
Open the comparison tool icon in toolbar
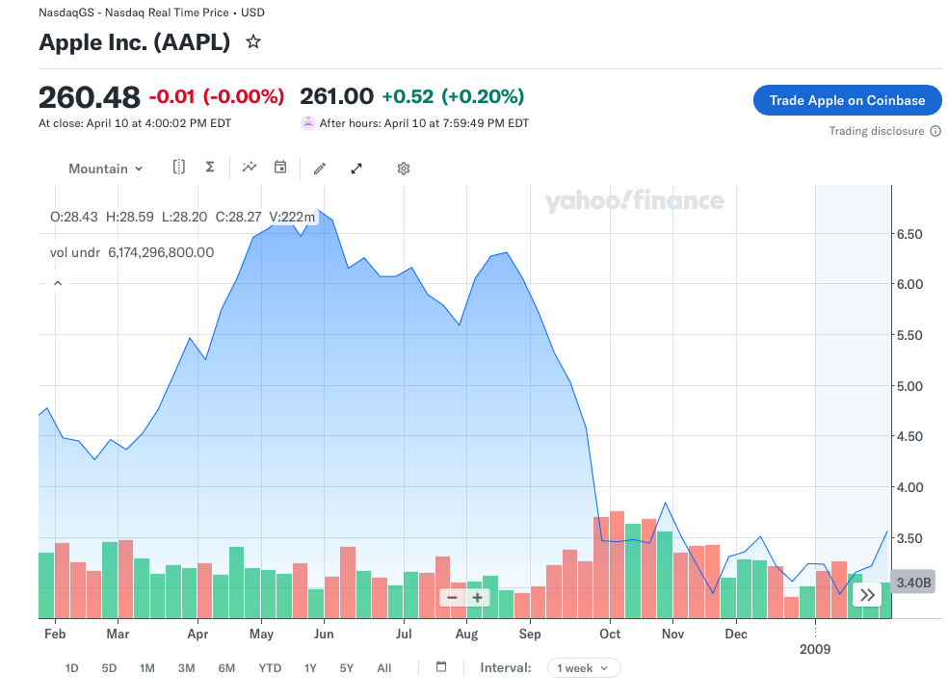click(x=179, y=168)
